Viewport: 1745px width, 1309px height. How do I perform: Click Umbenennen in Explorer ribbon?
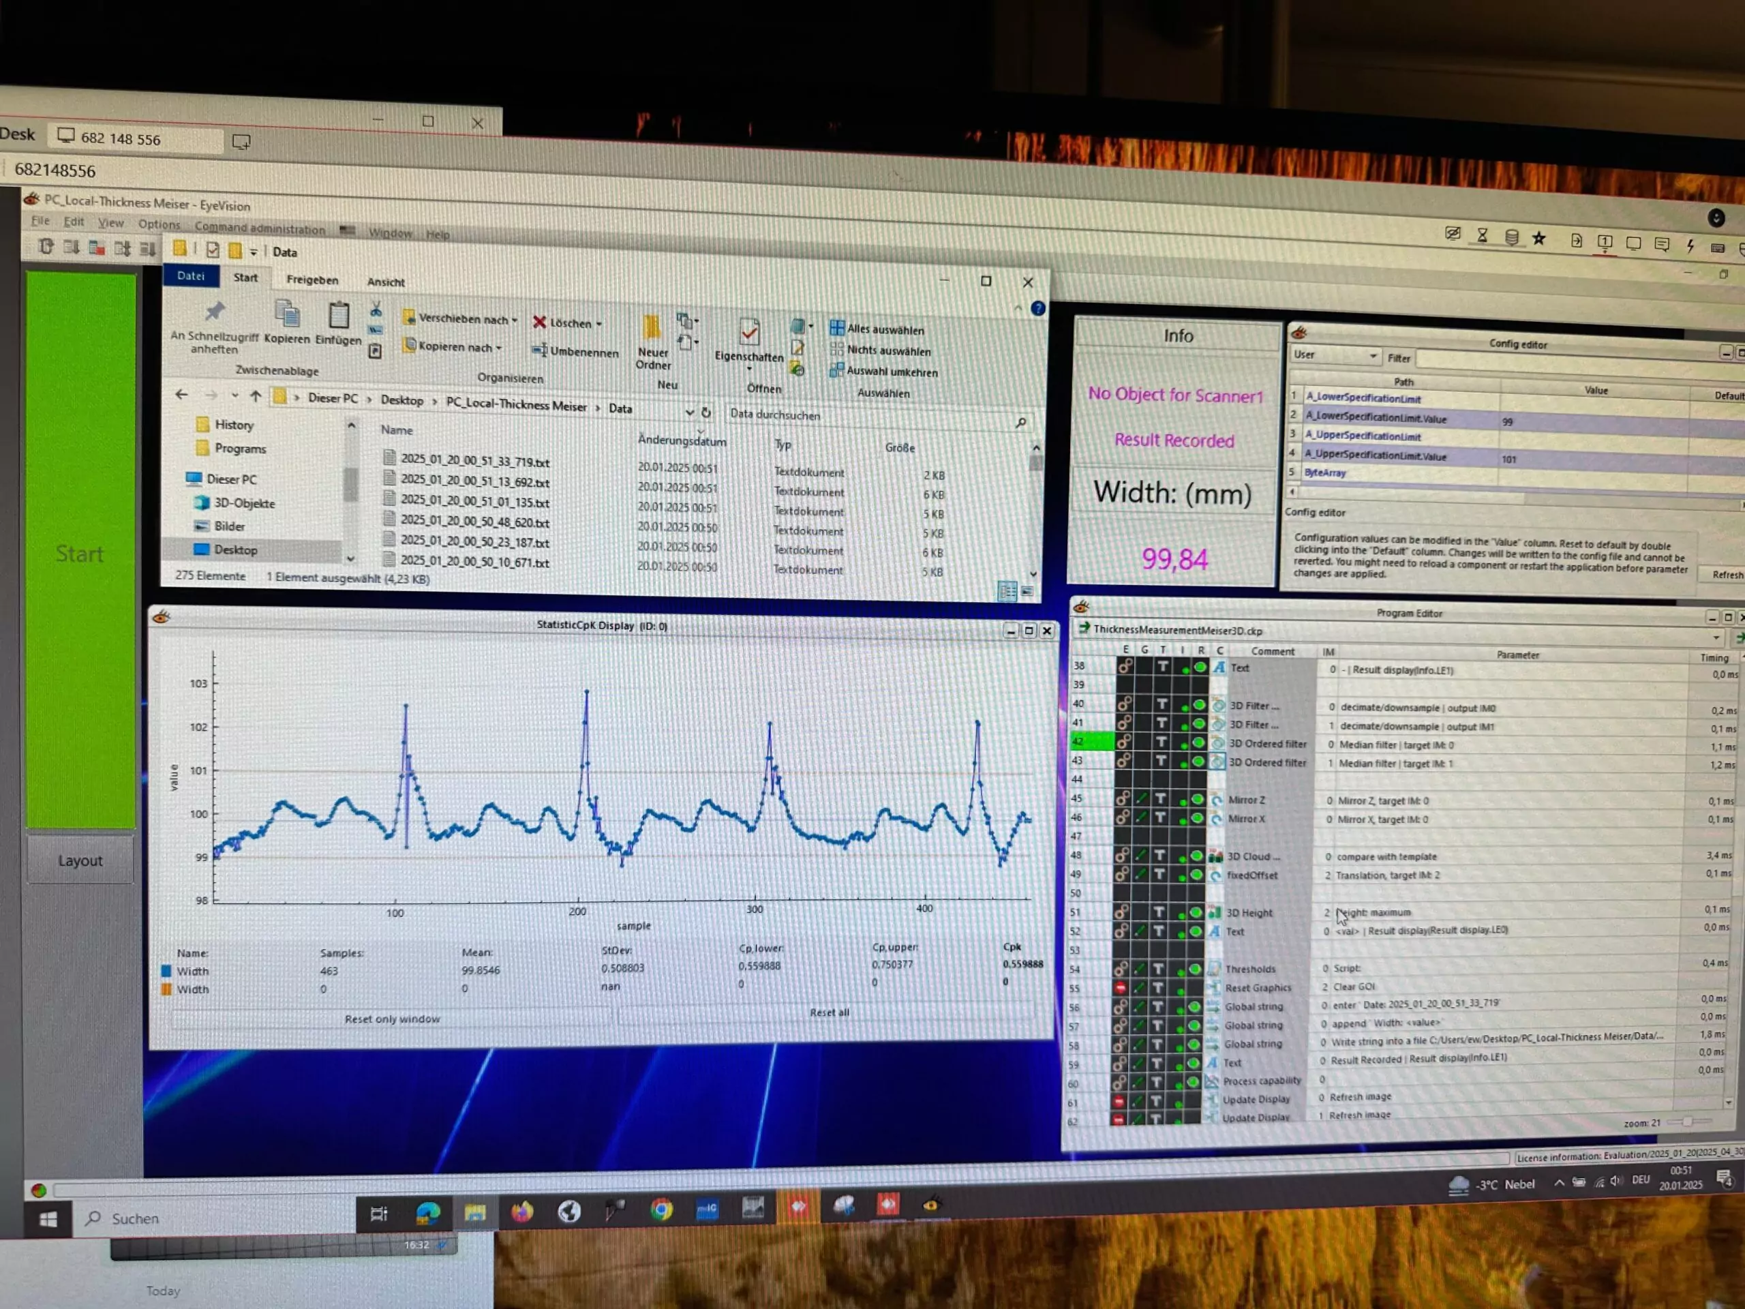coord(576,352)
